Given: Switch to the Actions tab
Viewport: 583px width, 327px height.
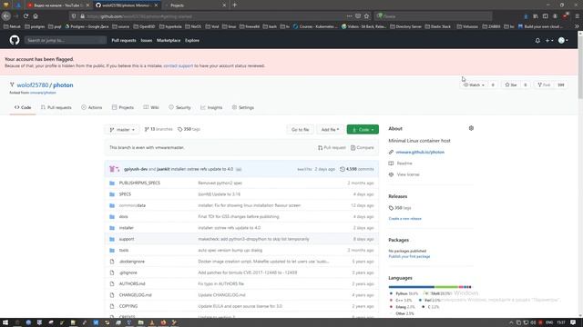Looking at the screenshot, I should [91, 107].
